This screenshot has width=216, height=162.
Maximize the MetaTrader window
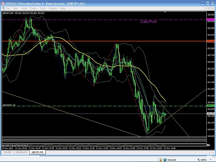[x=207, y=3]
